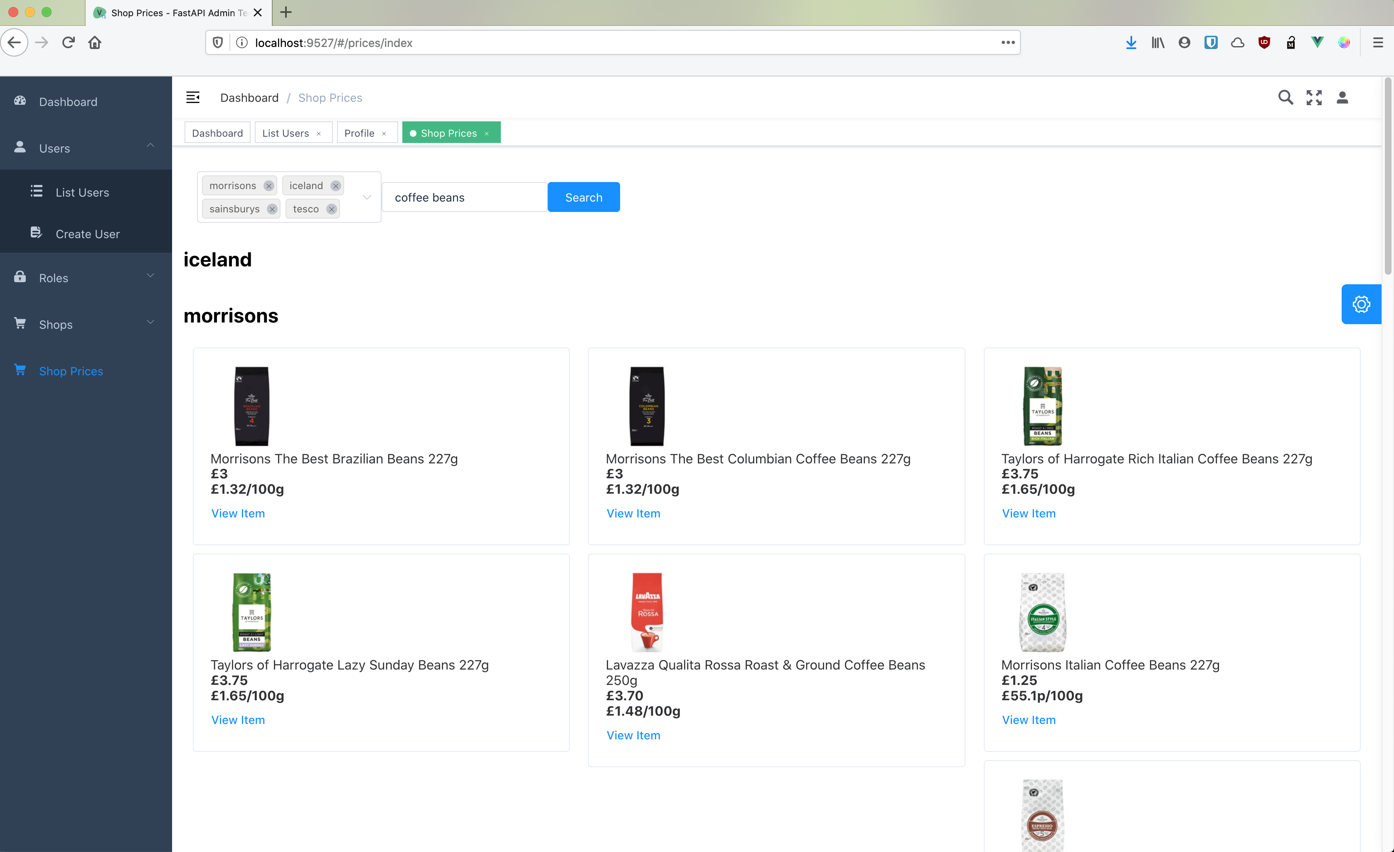Remove the tesco tag
The width and height of the screenshot is (1394, 852).
coord(332,209)
